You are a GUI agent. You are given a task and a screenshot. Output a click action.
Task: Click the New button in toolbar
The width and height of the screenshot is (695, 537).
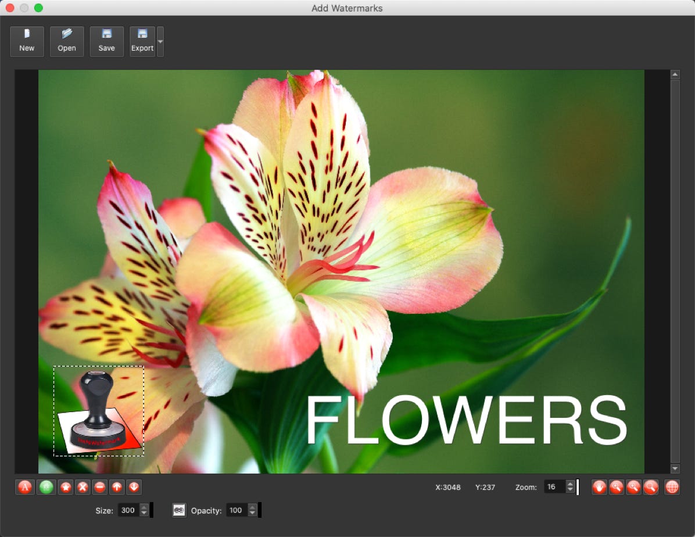[27, 41]
